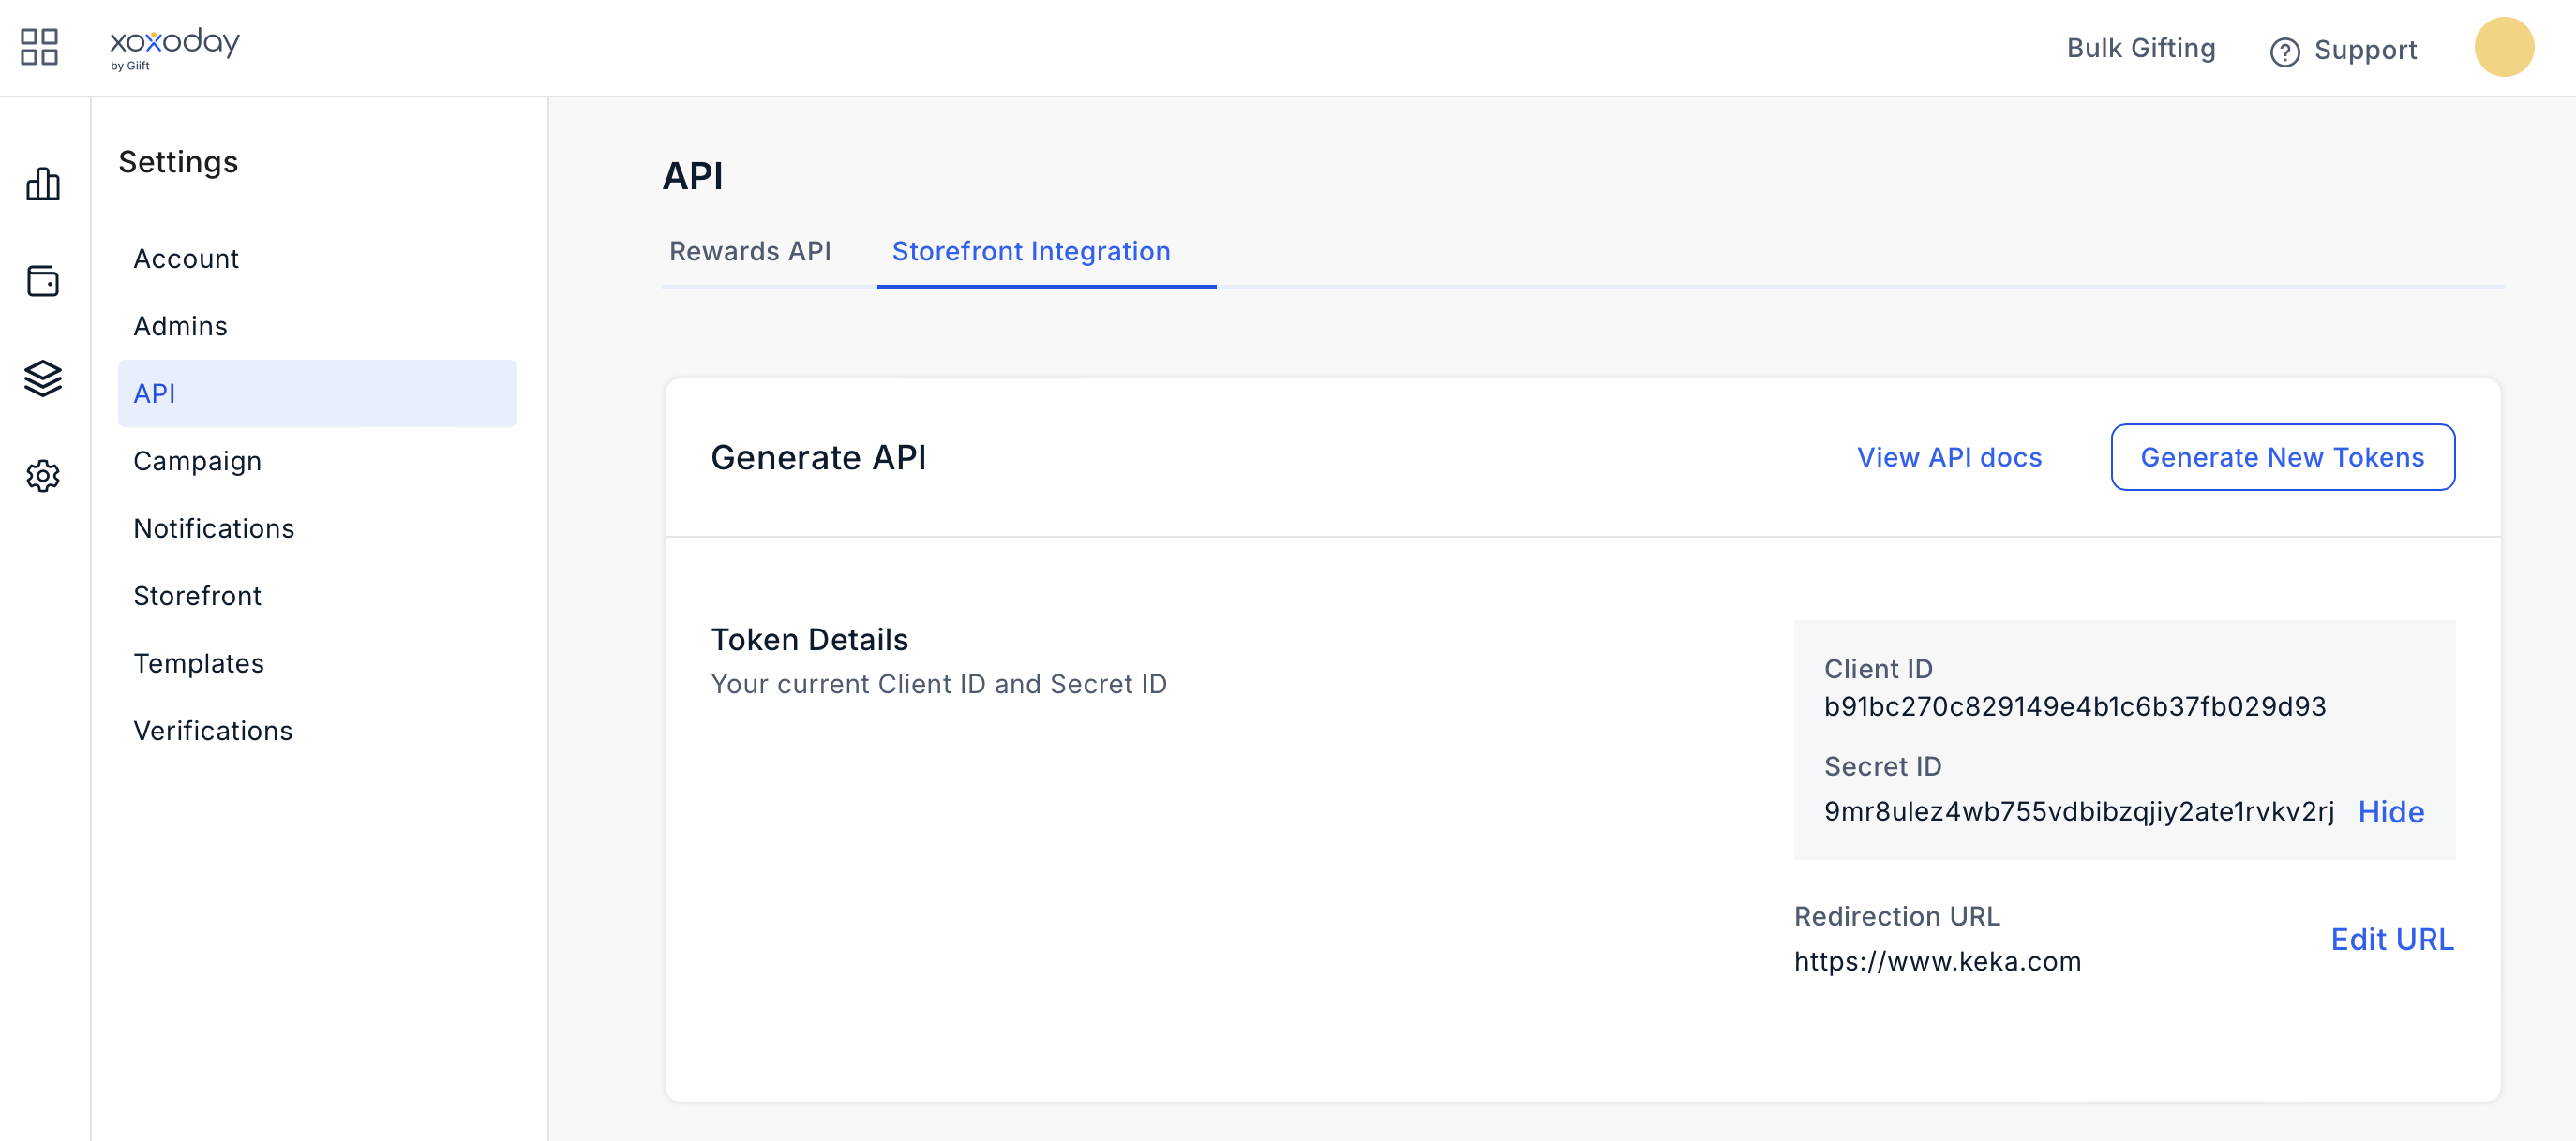Select Campaign in settings menu

point(197,462)
